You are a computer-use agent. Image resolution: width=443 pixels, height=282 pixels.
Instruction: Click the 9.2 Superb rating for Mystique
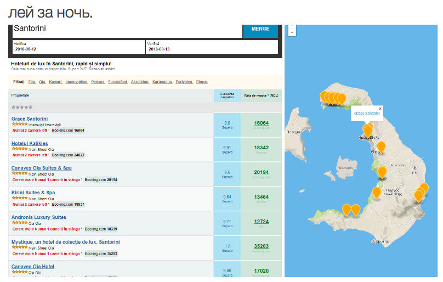click(227, 248)
